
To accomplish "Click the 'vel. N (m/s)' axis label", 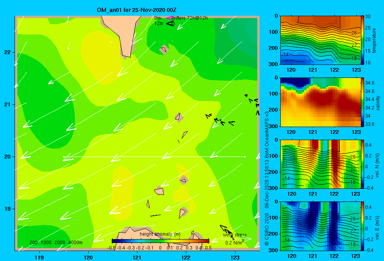I will [377, 165].
